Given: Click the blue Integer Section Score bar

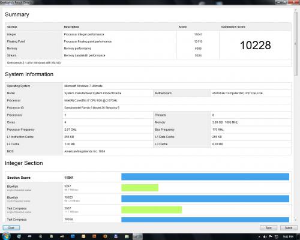Looking at the screenshot, I should (x=205, y=177).
